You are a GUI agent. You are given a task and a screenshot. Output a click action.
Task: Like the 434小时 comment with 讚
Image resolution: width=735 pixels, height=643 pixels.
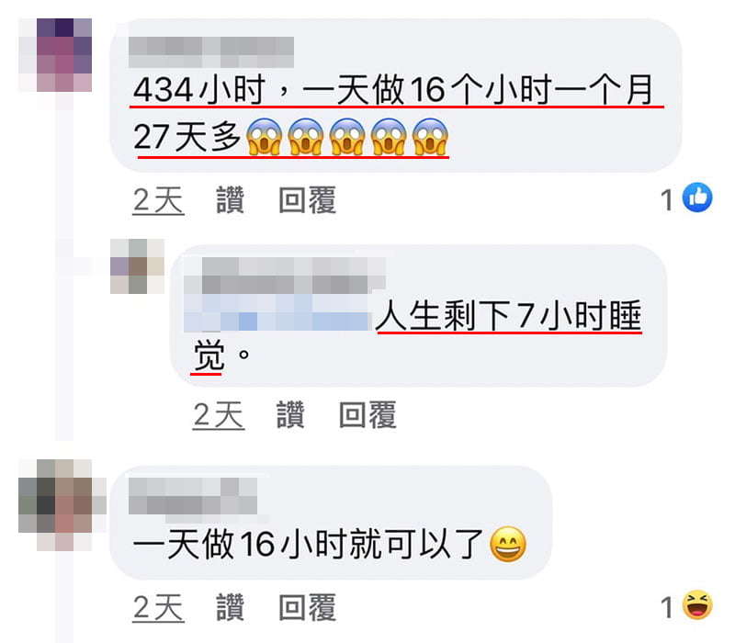[x=231, y=200]
